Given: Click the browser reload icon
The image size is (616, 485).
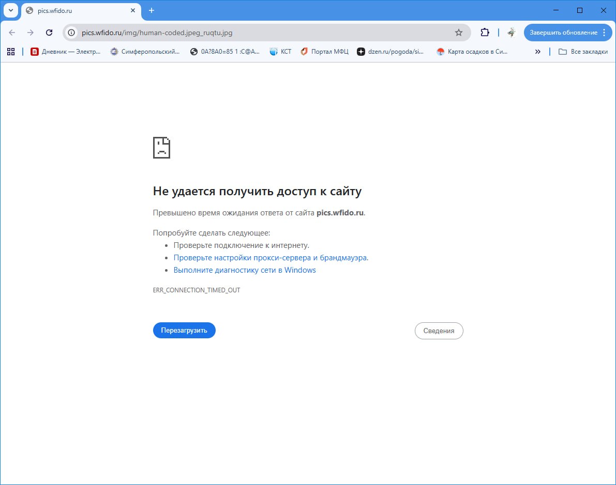Looking at the screenshot, I should point(49,33).
